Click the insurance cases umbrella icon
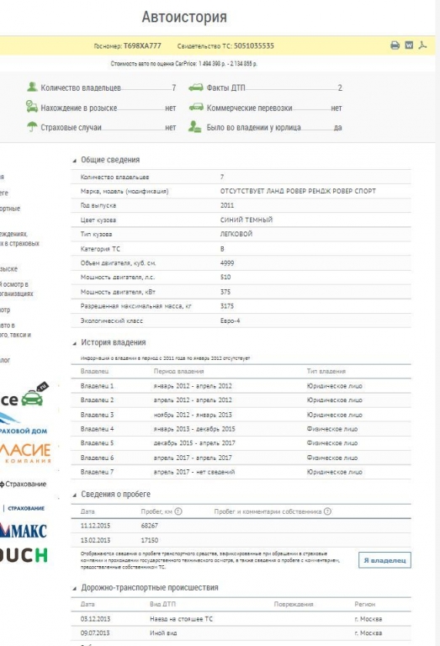The image size is (440, 646). 32,126
